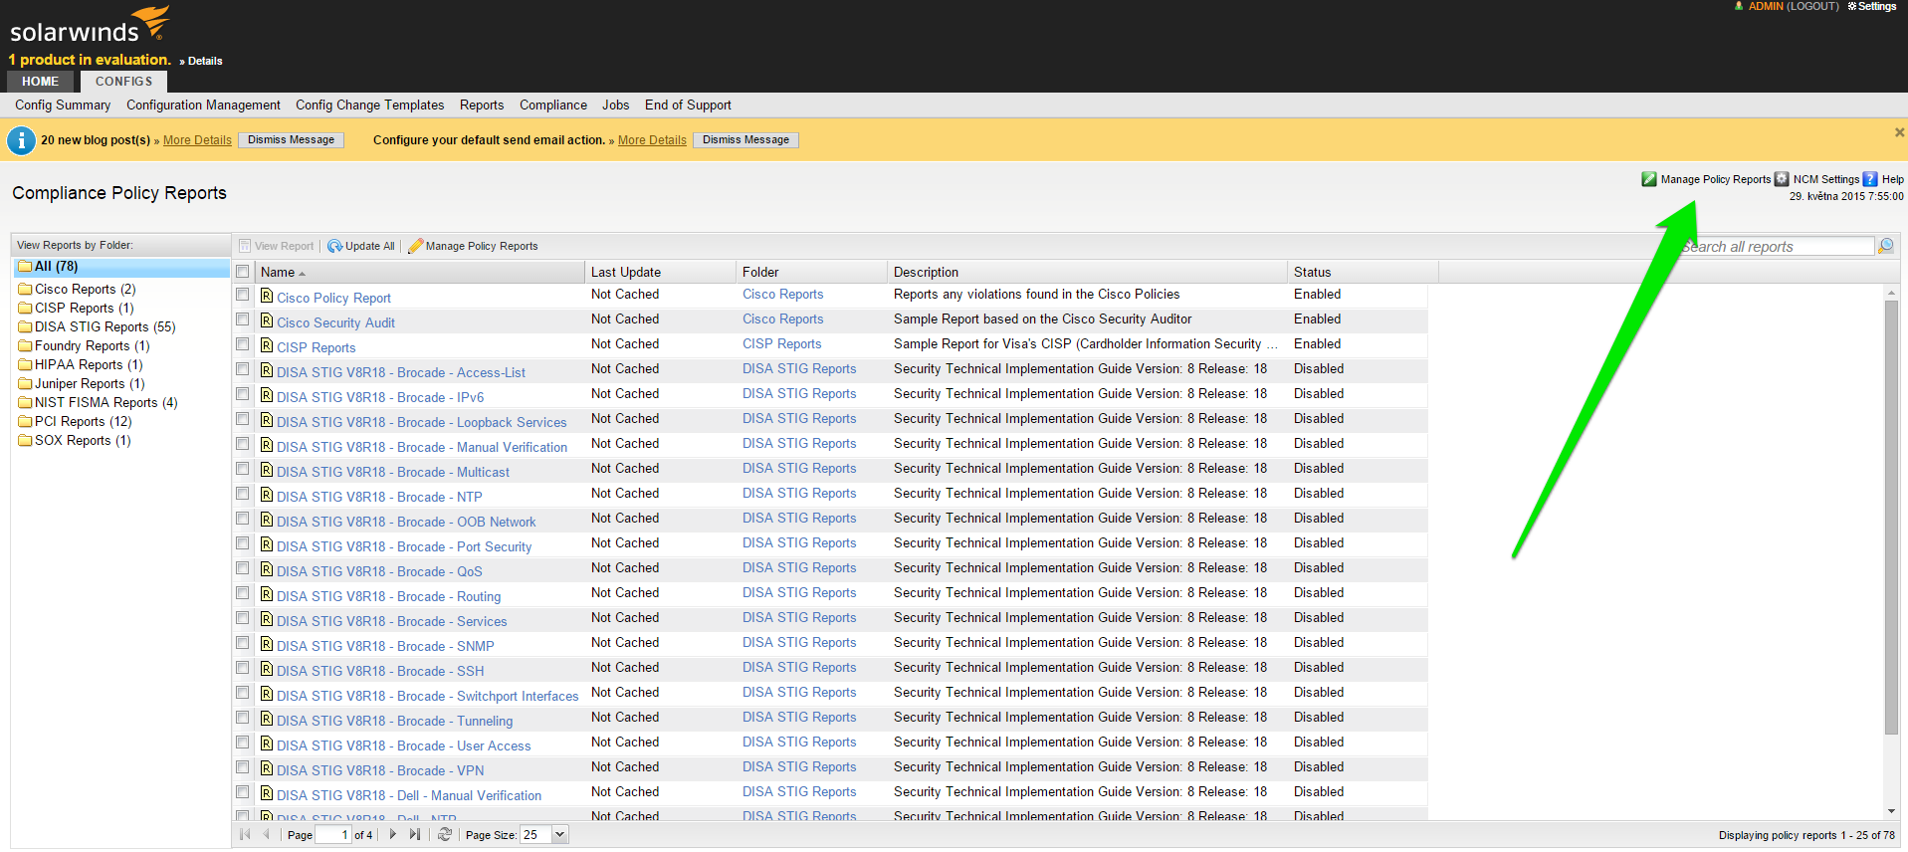Click the report icon beside Cisco Policy Report

click(267, 296)
